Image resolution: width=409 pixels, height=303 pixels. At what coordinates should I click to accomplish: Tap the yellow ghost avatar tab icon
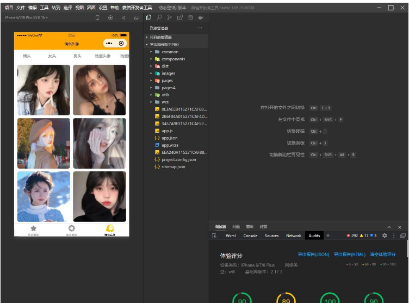pos(110,228)
